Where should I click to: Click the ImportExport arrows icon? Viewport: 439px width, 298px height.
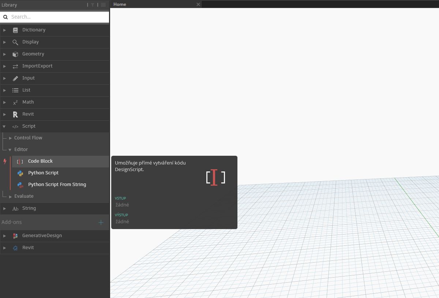pos(15,66)
